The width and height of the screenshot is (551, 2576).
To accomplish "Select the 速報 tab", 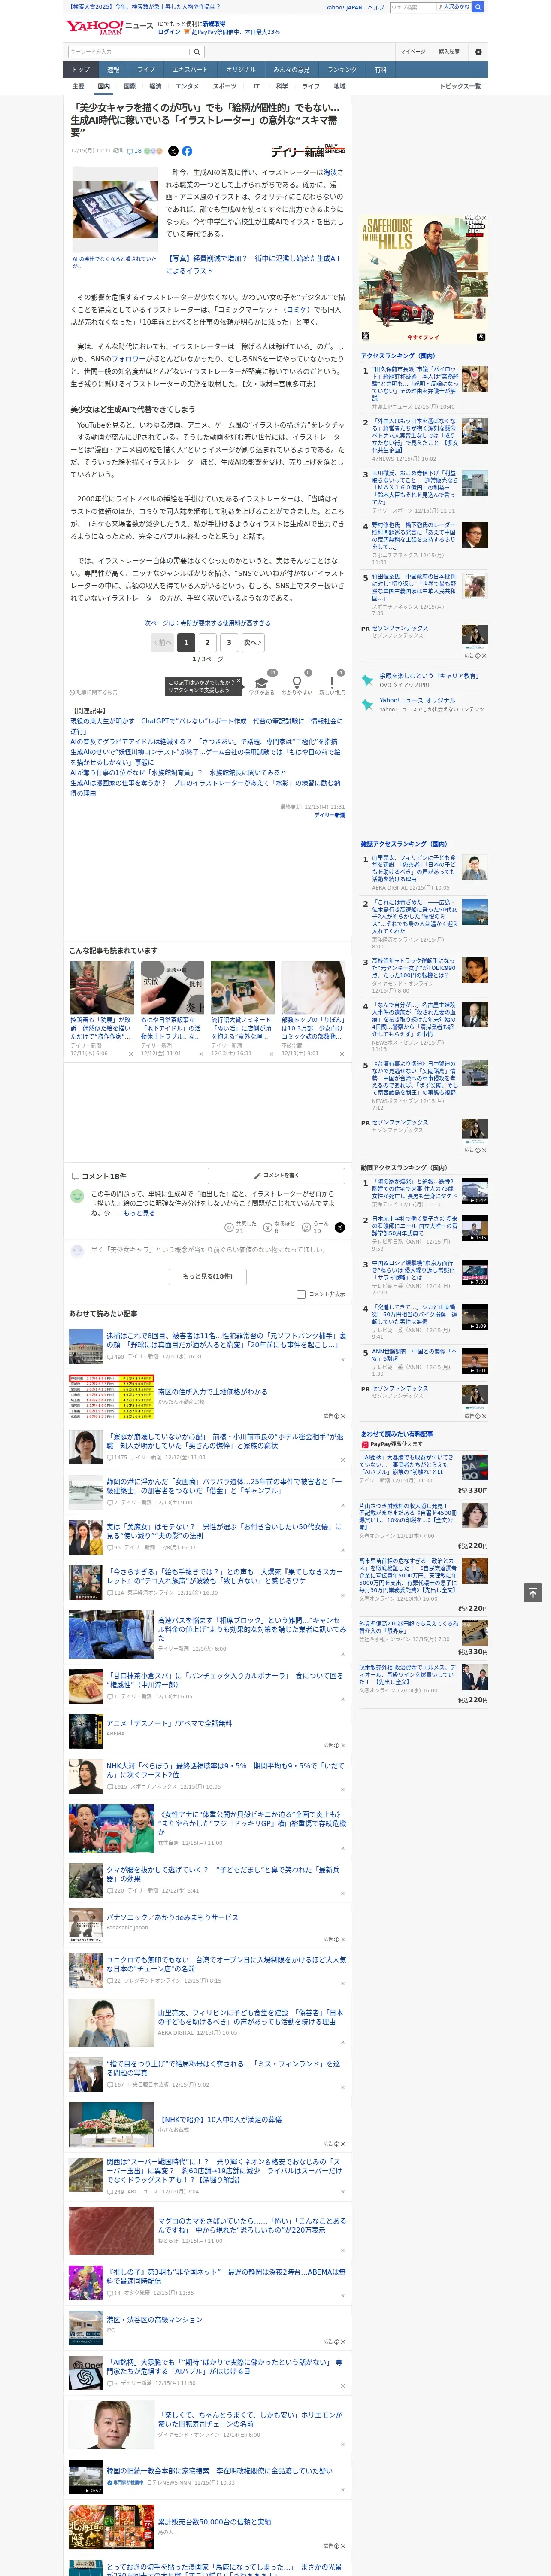I will coord(113,70).
